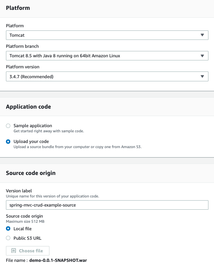Select the Local file radio button

pyautogui.click(x=8, y=229)
